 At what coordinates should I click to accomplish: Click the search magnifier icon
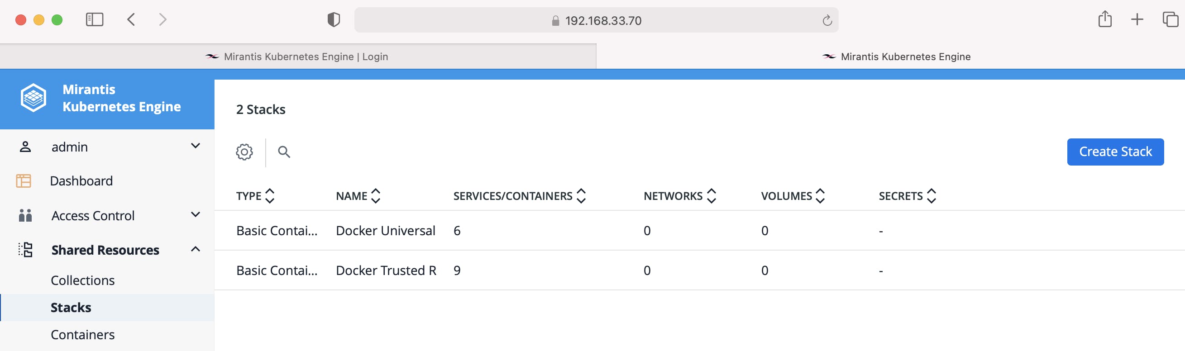[284, 152]
